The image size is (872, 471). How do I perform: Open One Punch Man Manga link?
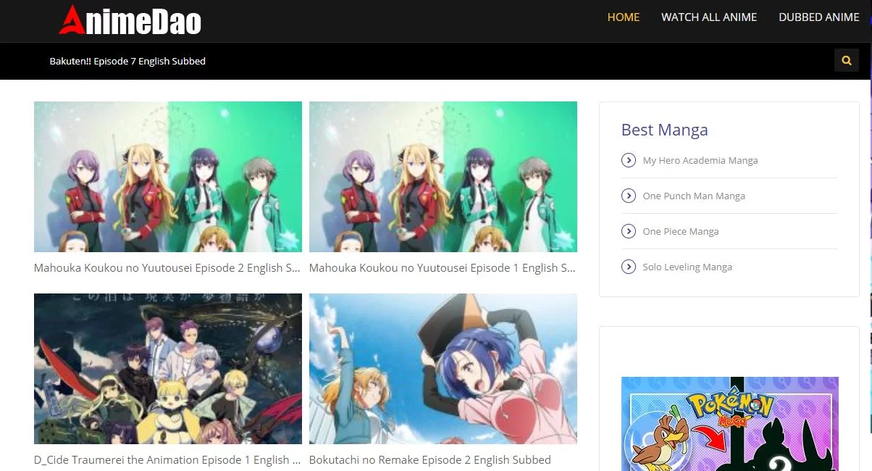coord(694,196)
